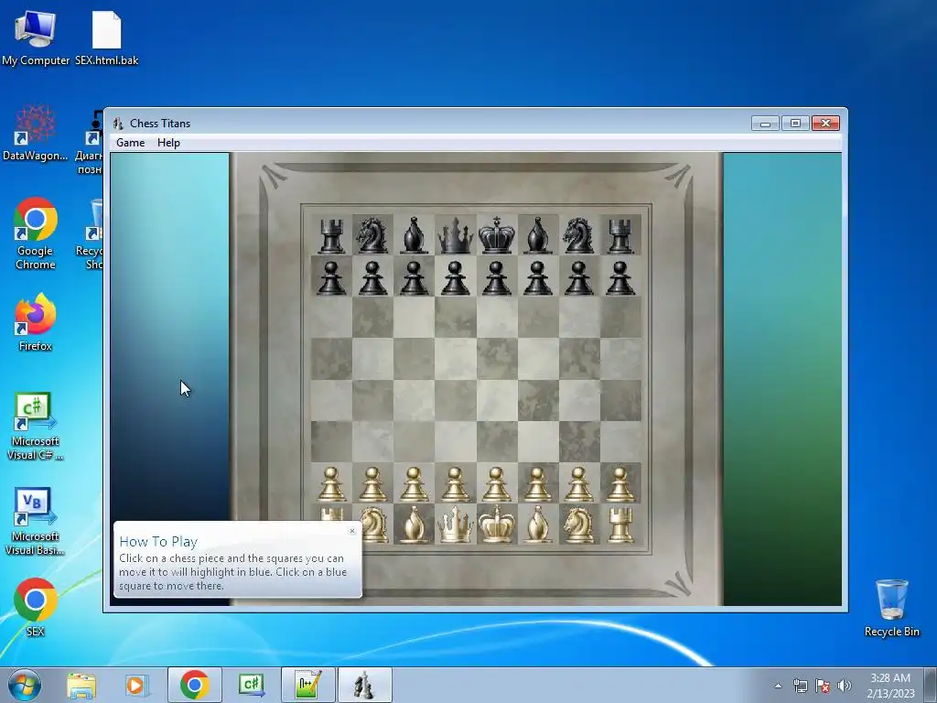Select the black king piece
937x703 pixels.
click(497, 235)
